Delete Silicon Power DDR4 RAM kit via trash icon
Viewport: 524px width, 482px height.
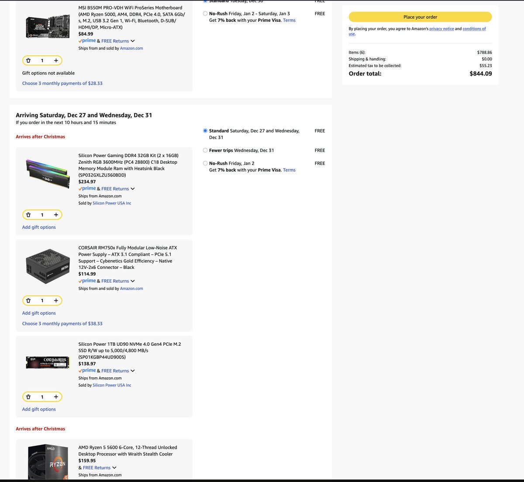pos(28,215)
